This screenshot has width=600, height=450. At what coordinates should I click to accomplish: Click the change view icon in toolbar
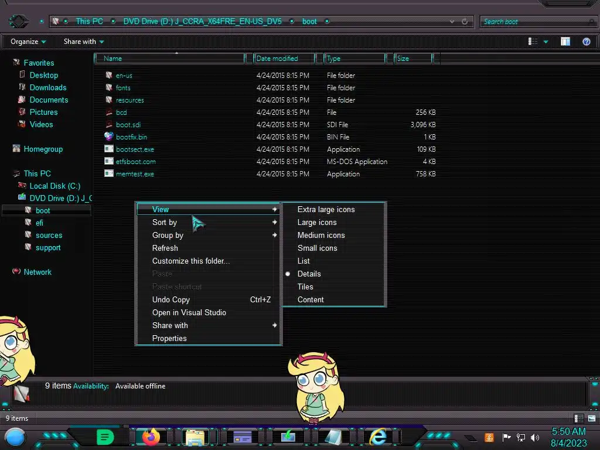click(533, 42)
